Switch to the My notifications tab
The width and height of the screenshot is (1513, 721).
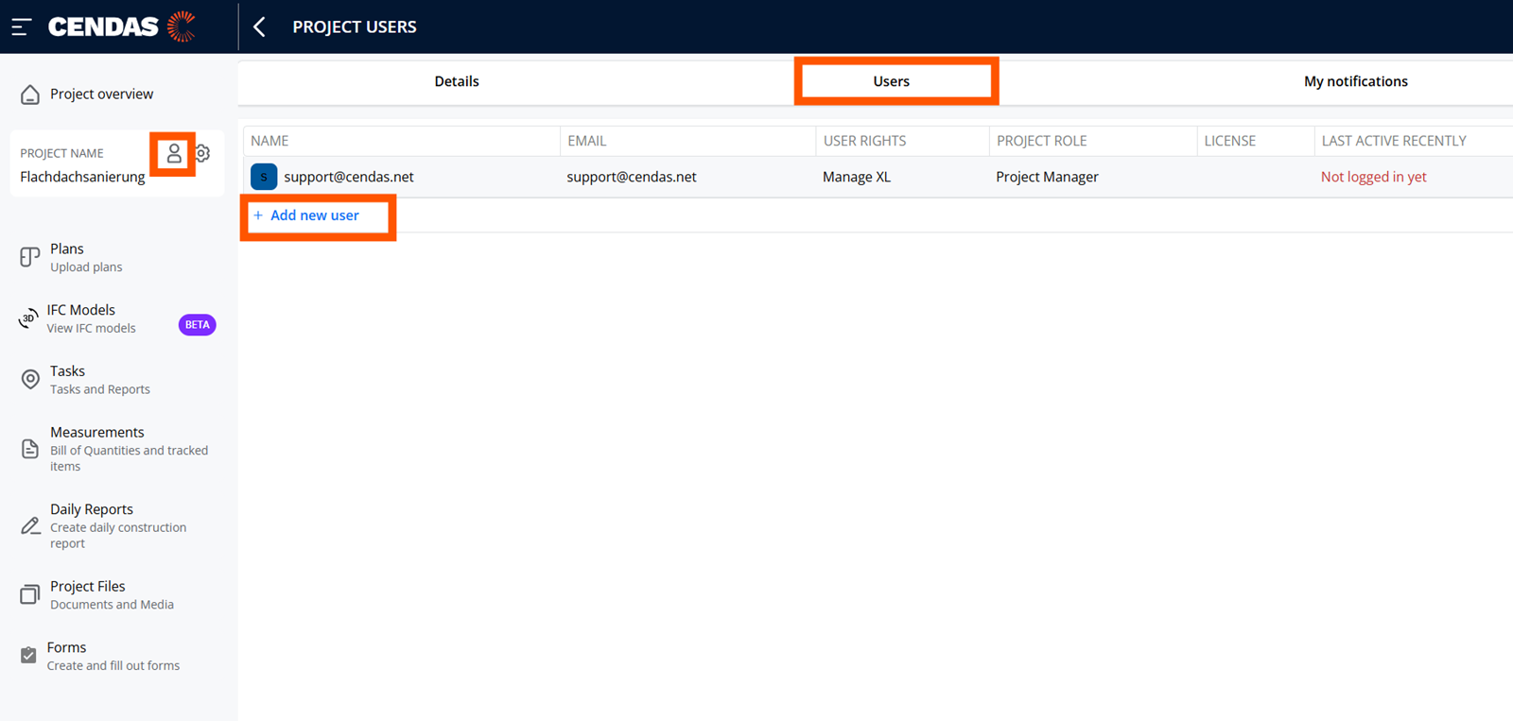[x=1356, y=81]
